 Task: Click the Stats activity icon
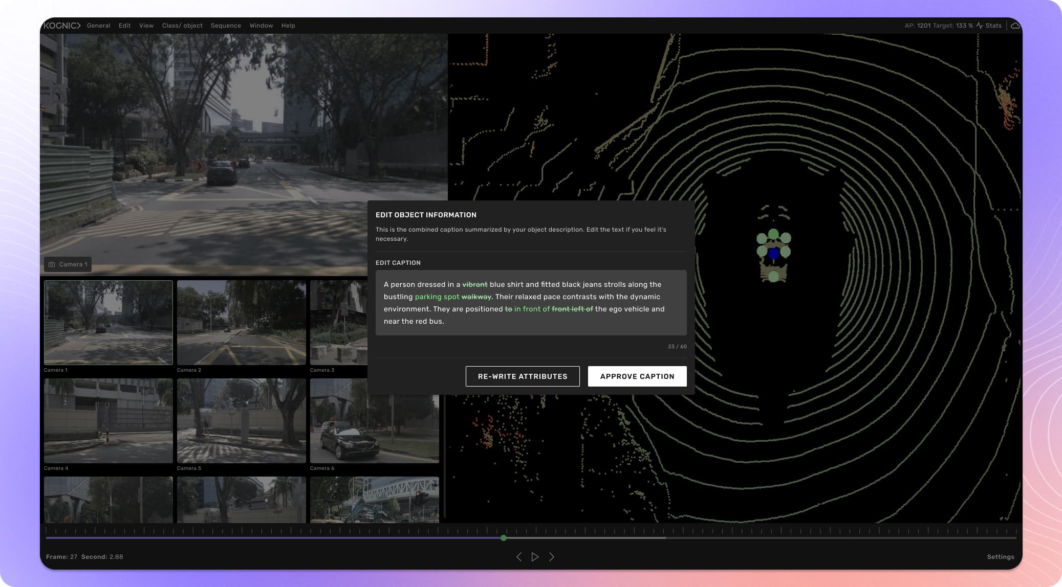[980, 26]
